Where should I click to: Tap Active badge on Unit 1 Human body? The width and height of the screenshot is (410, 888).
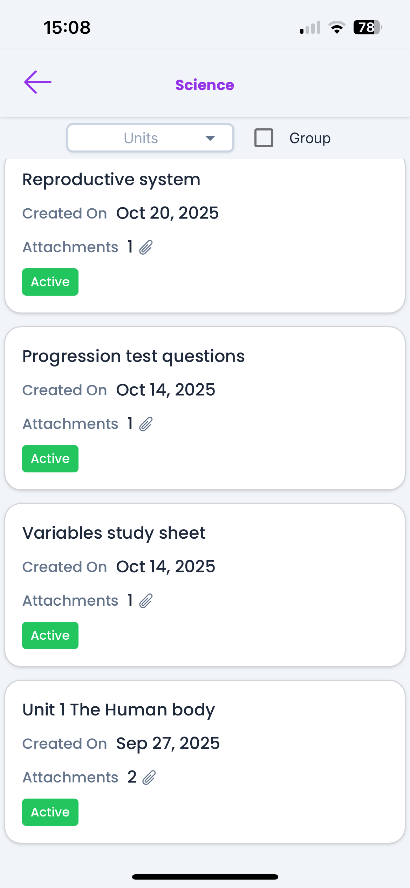(50, 812)
